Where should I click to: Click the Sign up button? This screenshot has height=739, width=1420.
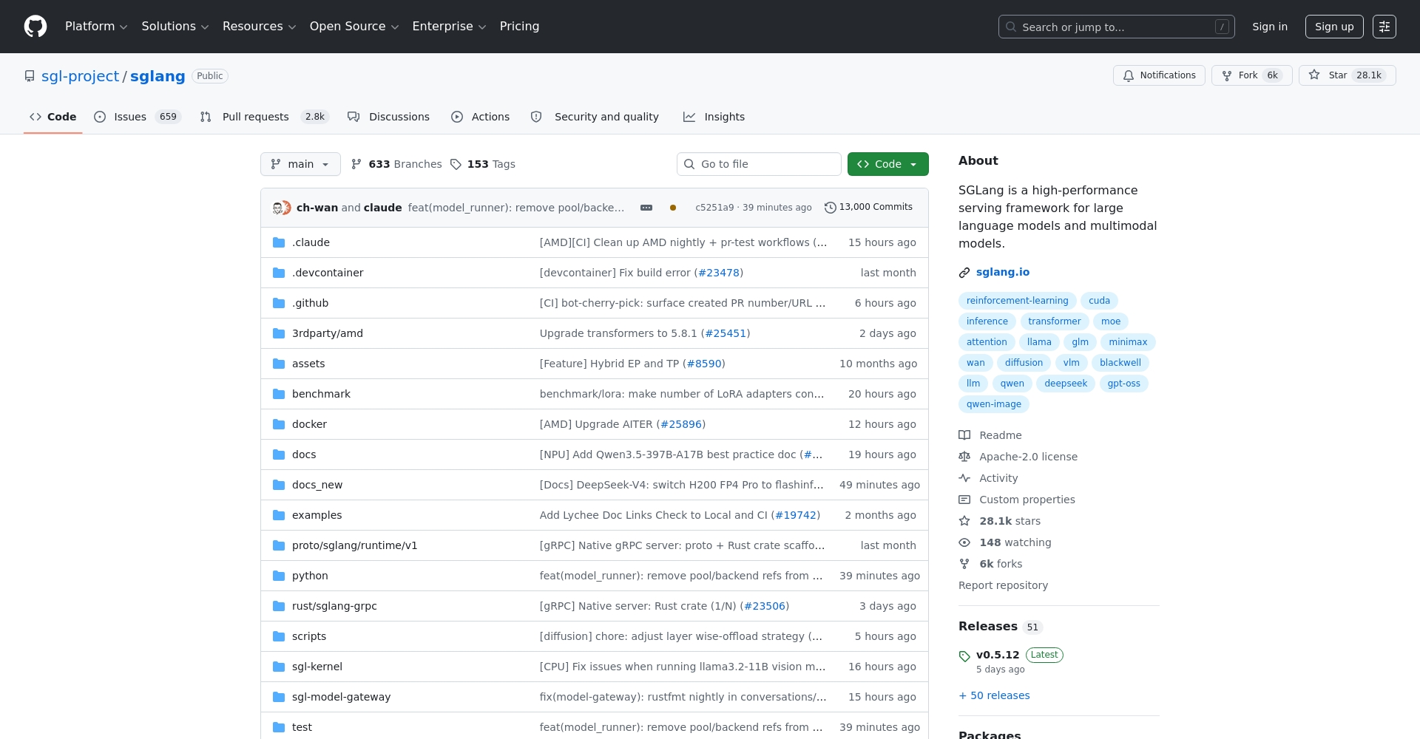[x=1334, y=27]
